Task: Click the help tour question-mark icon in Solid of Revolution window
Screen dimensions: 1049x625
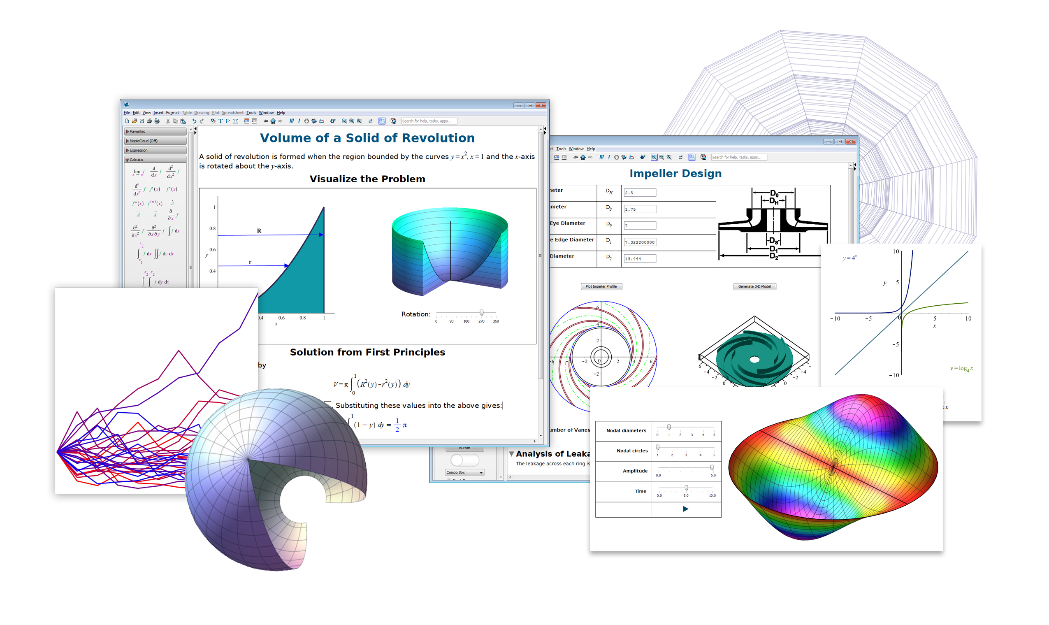Action: pyautogui.click(x=394, y=121)
